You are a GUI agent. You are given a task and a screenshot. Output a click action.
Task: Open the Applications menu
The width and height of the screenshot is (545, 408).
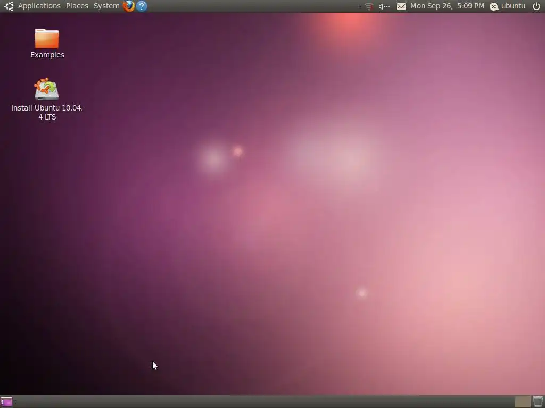click(x=39, y=6)
